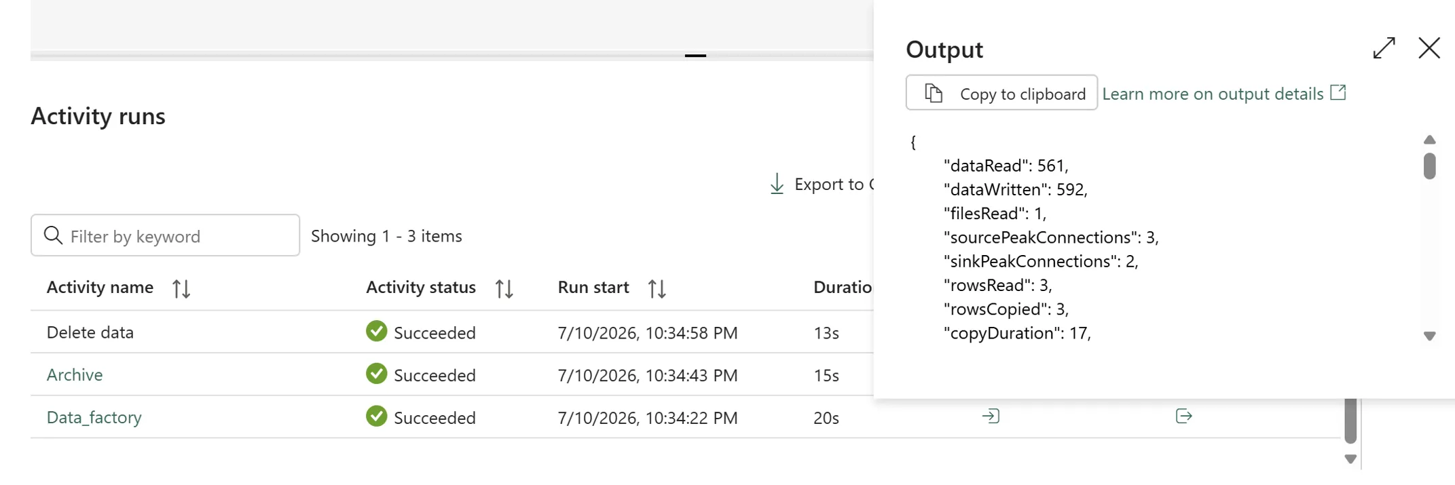Click the Export download arrow icon
The height and width of the screenshot is (485, 1455).
point(777,184)
